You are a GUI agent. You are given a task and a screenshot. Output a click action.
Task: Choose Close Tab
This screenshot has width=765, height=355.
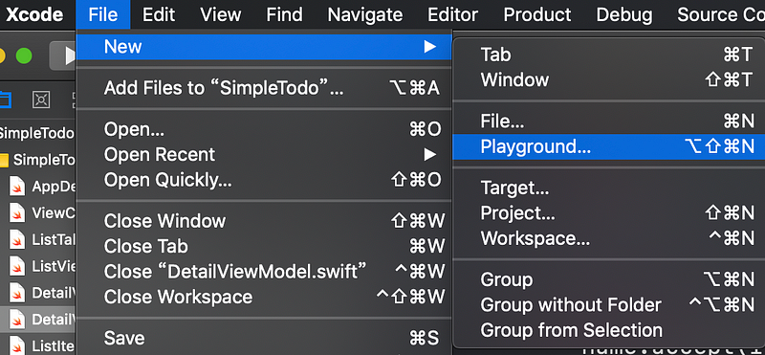pos(264,247)
